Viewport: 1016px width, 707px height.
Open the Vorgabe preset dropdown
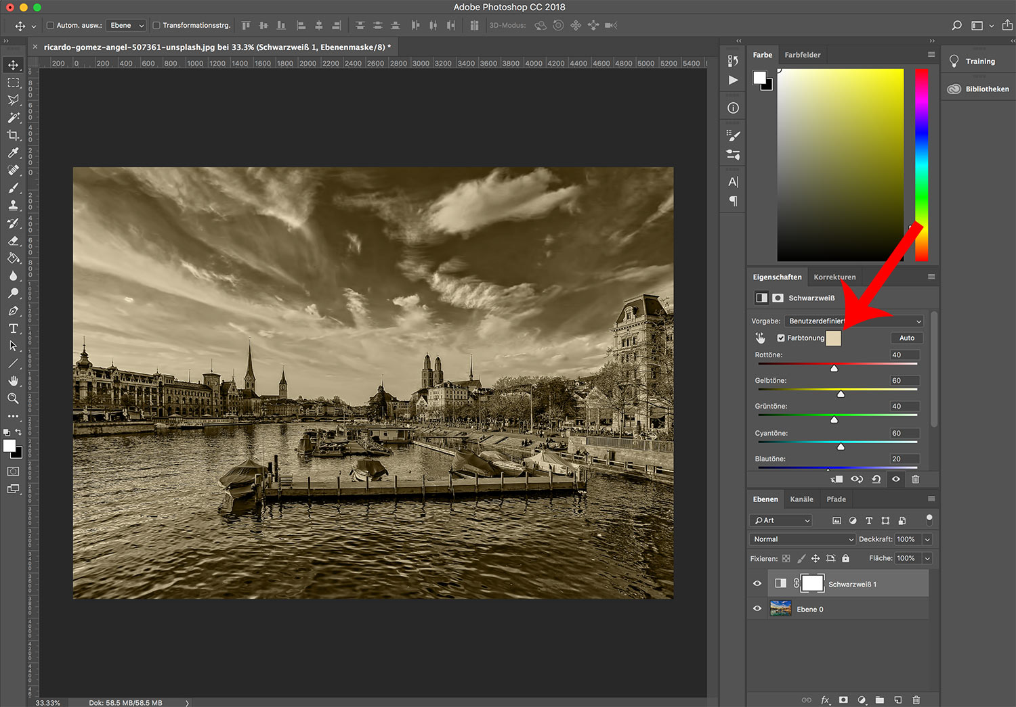pyautogui.click(x=853, y=321)
